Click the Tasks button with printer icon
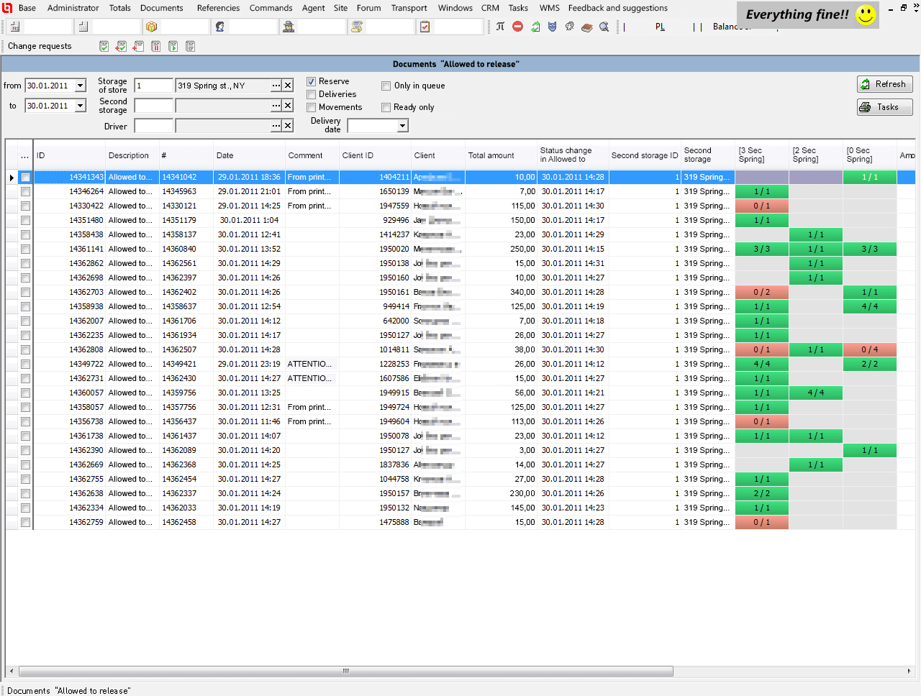The image size is (921, 696). (885, 107)
